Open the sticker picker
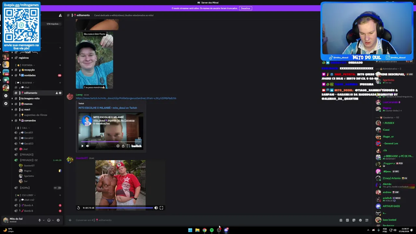The width and height of the screenshot is (416, 234). point(354,220)
